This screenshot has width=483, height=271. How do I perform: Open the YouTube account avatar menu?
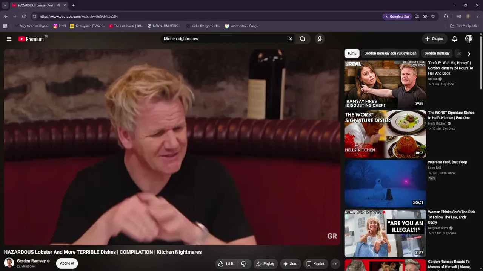tap(469, 39)
